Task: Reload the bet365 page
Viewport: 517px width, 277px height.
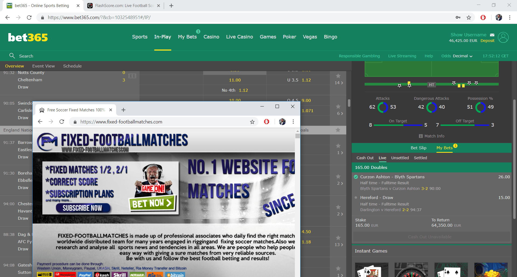Action: click(x=29, y=17)
